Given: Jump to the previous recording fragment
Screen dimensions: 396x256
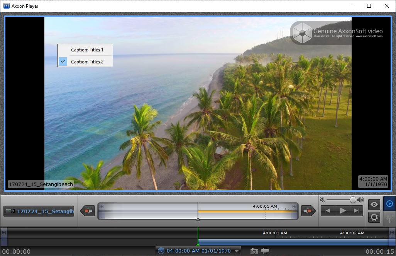Looking at the screenshot, I should pos(88,211).
